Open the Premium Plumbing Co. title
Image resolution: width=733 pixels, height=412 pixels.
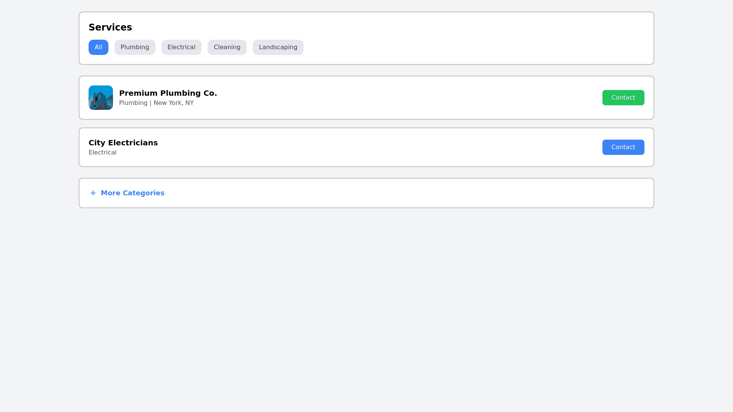click(x=168, y=93)
